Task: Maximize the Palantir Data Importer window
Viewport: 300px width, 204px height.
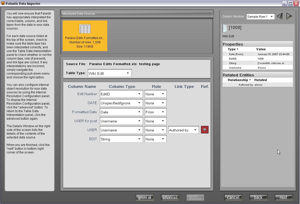Action: click(x=290, y=4)
